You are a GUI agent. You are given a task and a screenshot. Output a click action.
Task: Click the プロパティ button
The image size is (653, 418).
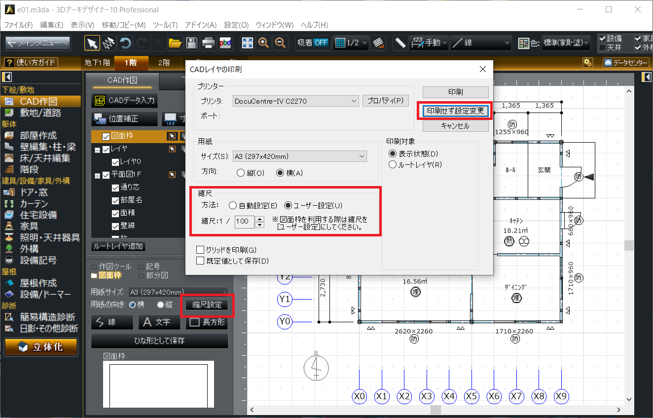386,101
